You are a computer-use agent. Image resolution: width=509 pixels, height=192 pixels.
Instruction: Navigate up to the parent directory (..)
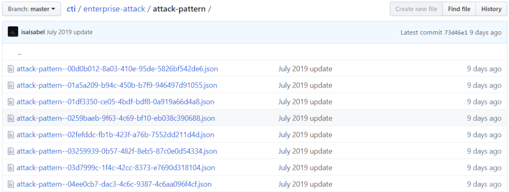coord(20,53)
